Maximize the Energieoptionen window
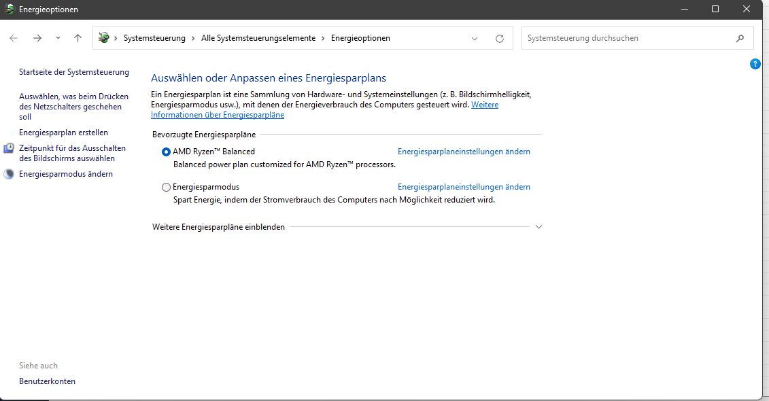The width and height of the screenshot is (769, 401). pos(715,10)
